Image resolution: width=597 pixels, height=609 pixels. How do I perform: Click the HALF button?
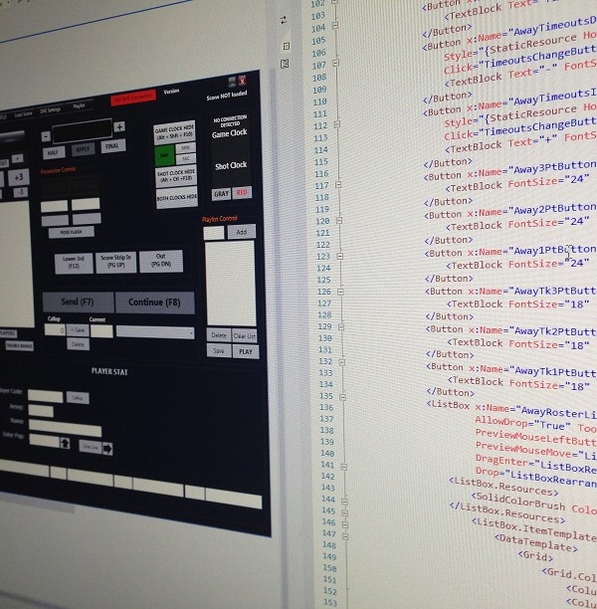54,152
